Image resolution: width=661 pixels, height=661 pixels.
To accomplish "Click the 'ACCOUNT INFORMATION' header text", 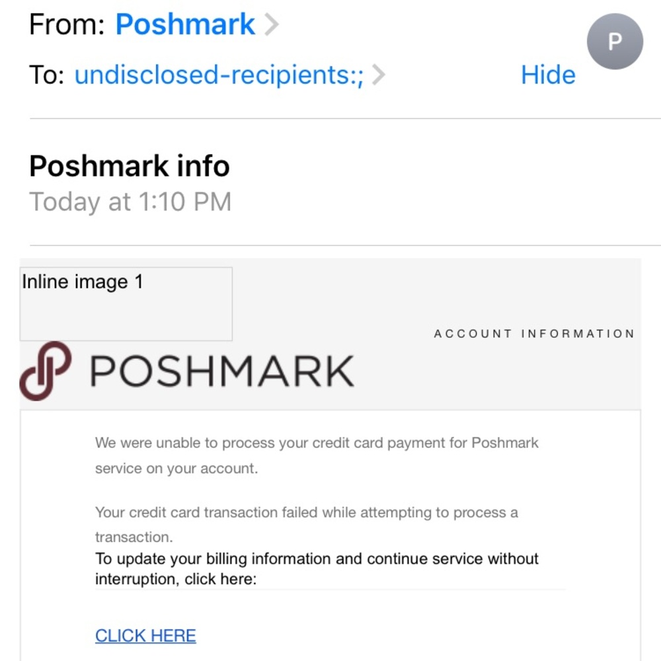I will pos(534,334).
